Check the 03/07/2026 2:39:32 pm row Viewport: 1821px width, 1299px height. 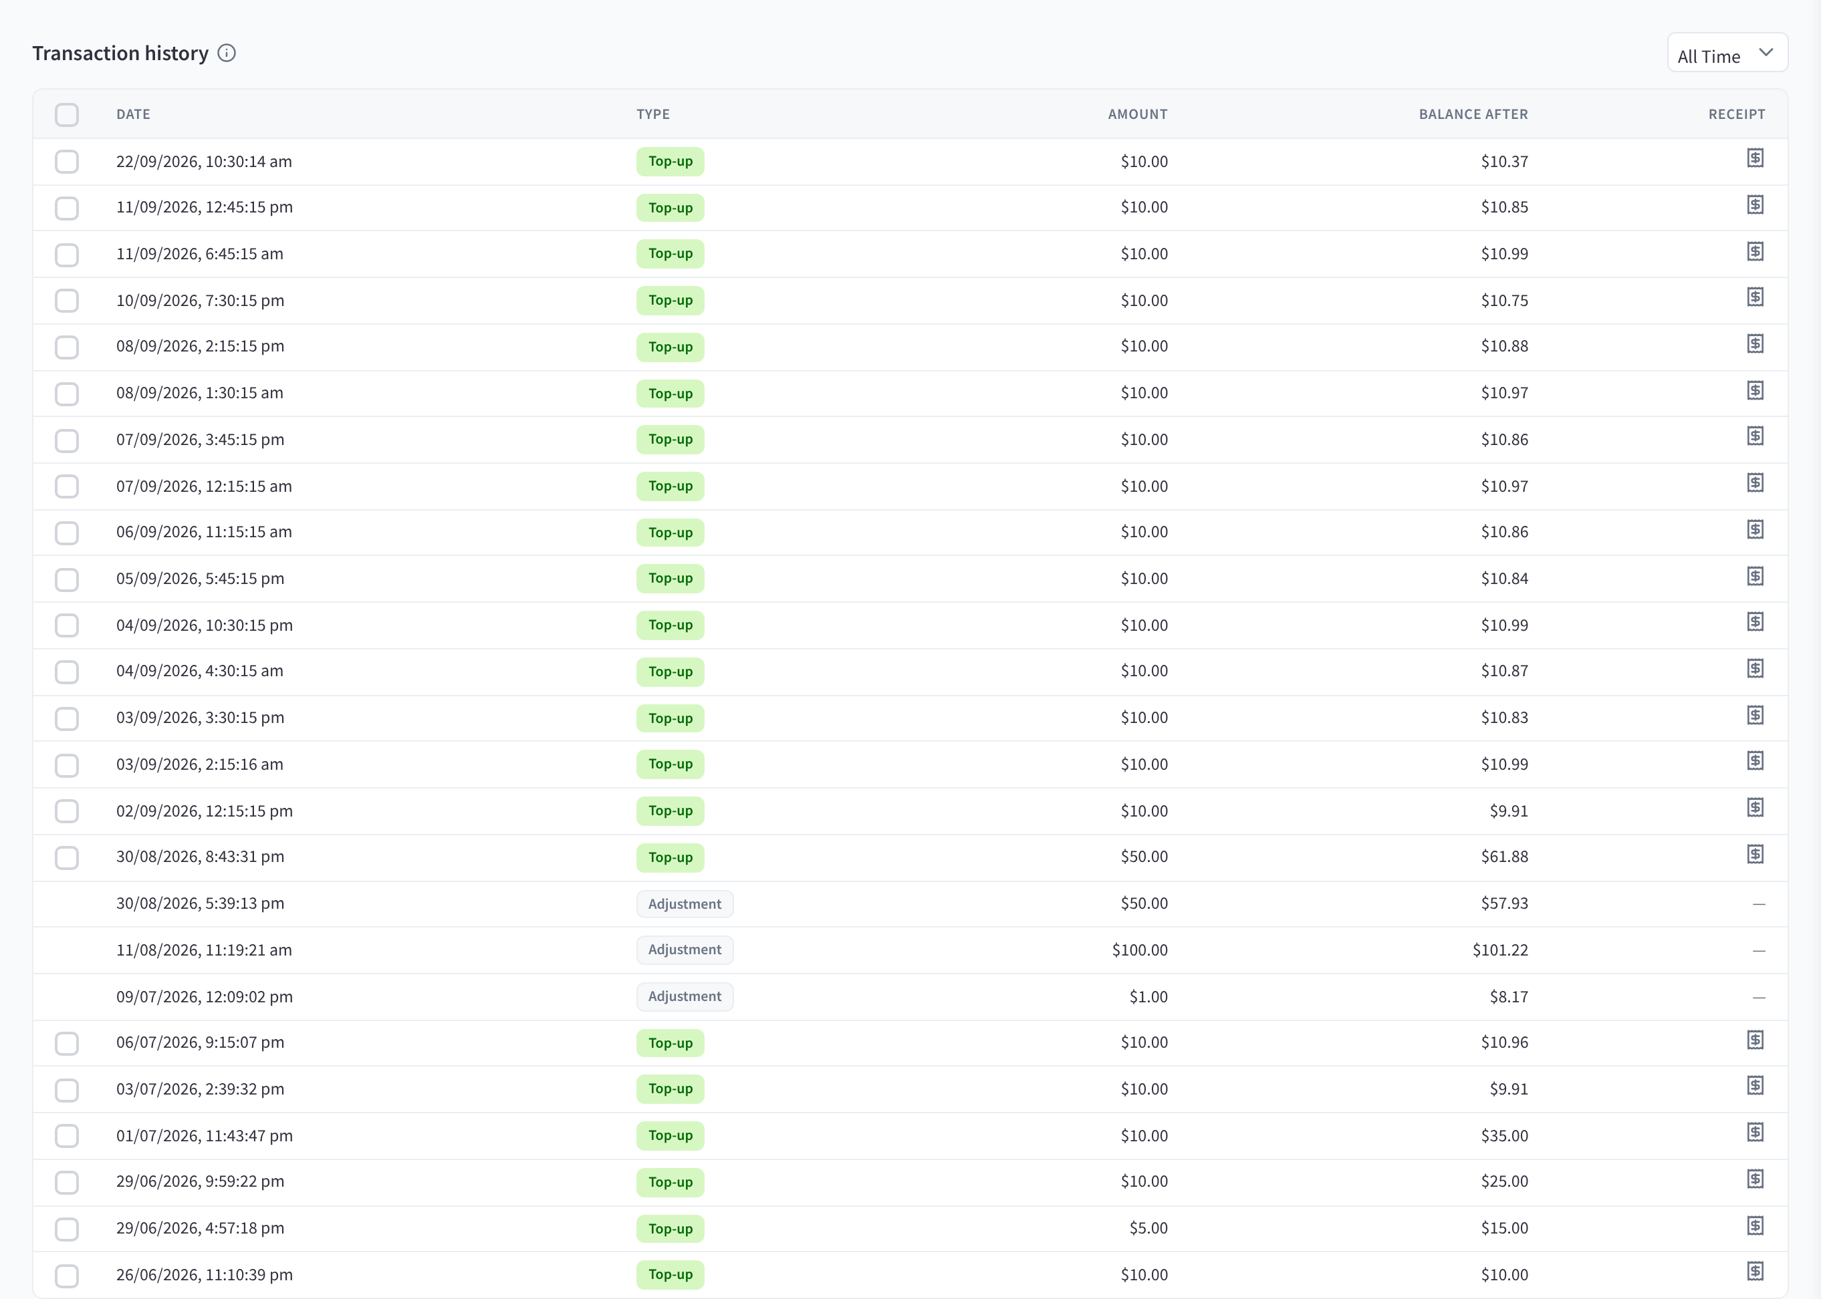pyautogui.click(x=68, y=1089)
